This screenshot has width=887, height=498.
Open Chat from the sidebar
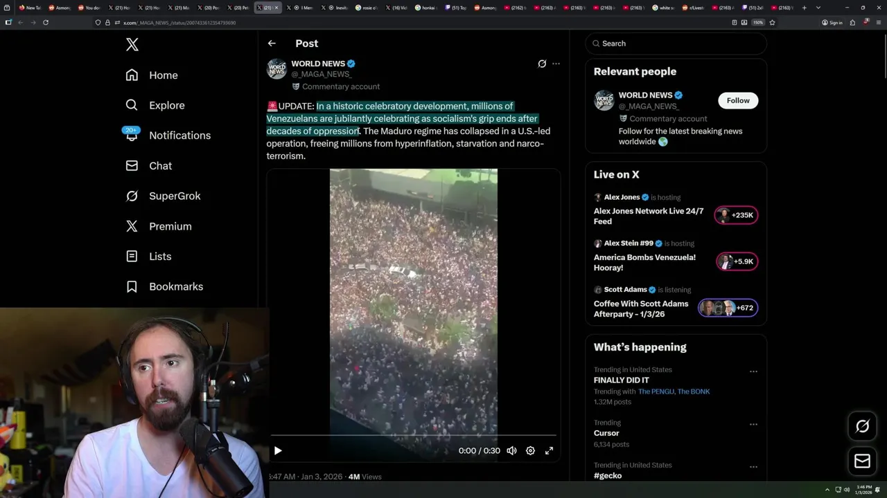pyautogui.click(x=149, y=166)
